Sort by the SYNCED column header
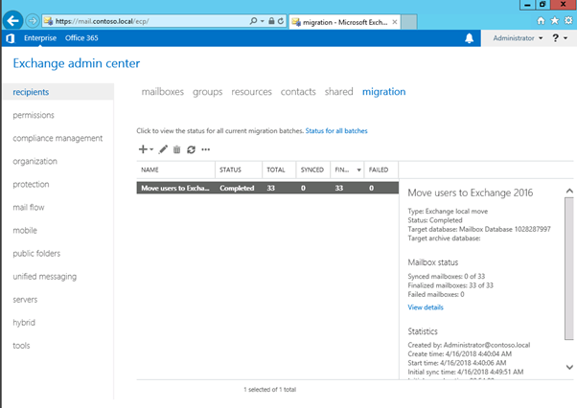577x408 pixels. 312,170
